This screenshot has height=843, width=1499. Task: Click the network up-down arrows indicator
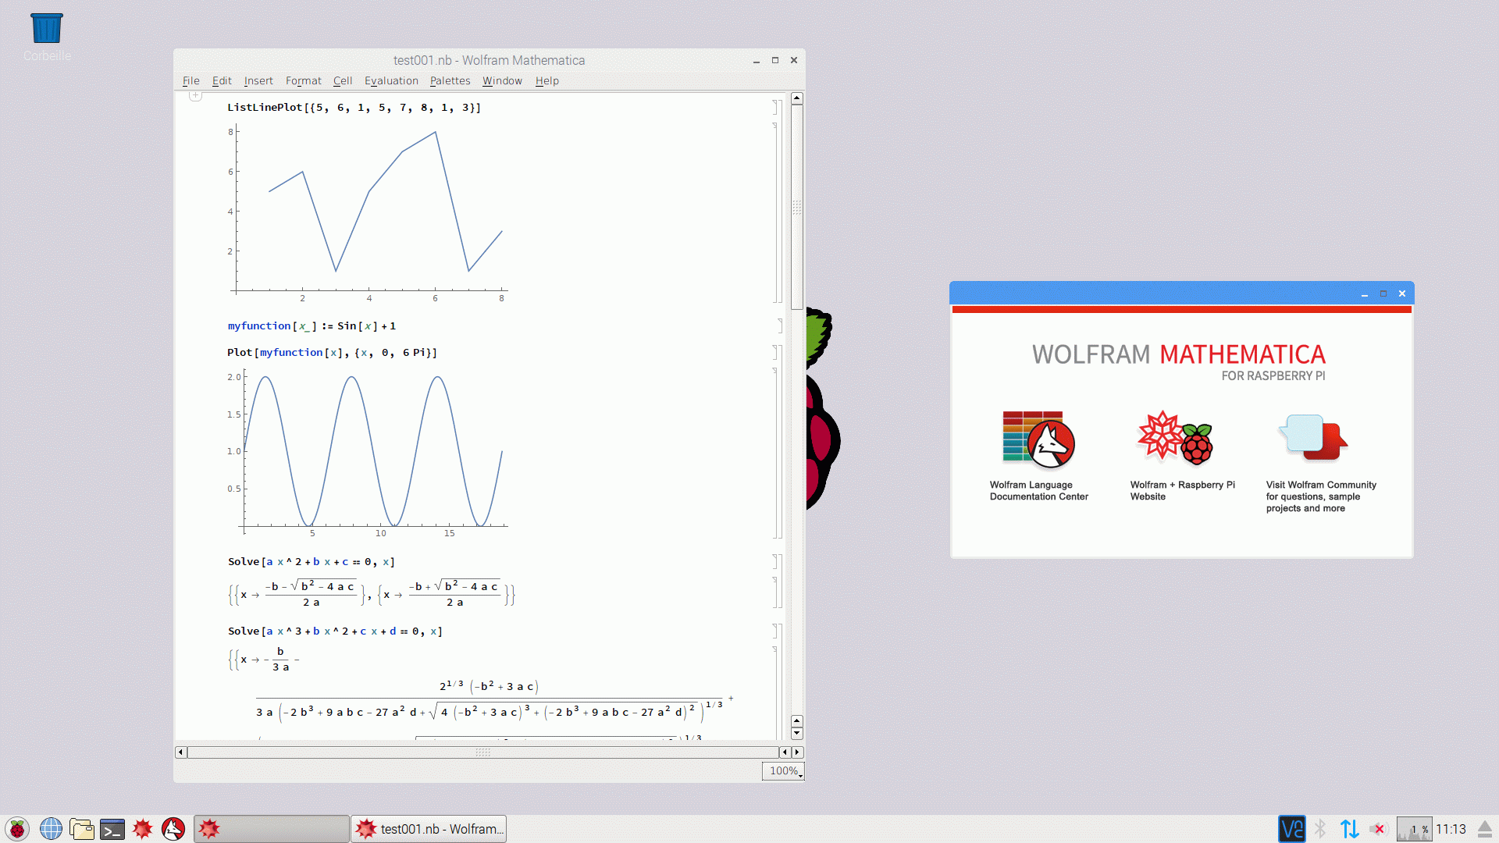click(1349, 829)
